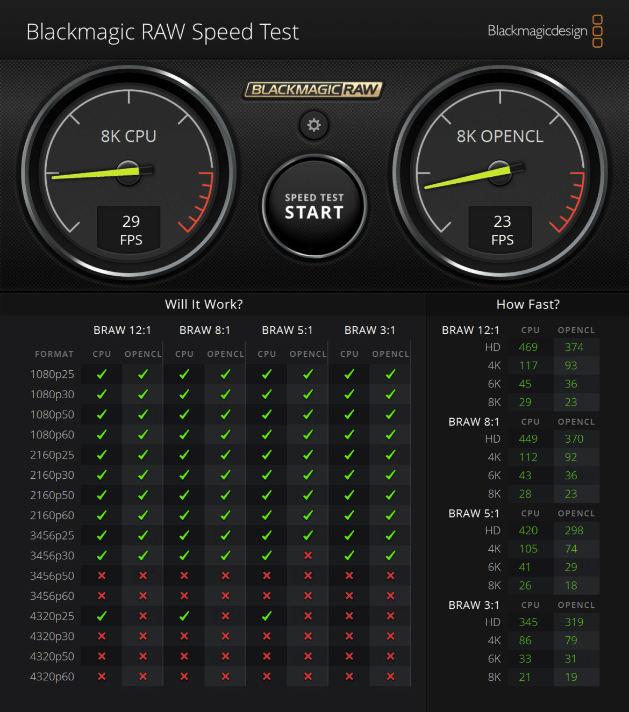This screenshot has height=712, width=629.
Task: Click the green check for 1080p25 BRAW 3:1 OpenCL
Action: point(390,374)
